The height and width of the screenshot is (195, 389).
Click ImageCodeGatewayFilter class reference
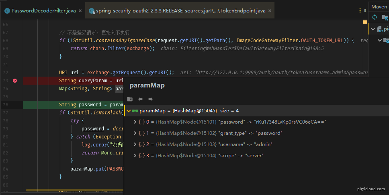coord(268,41)
